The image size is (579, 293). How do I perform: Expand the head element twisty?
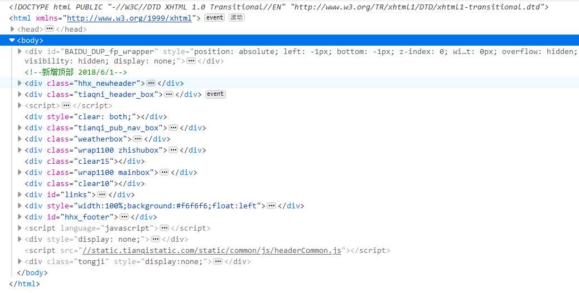click(x=12, y=29)
